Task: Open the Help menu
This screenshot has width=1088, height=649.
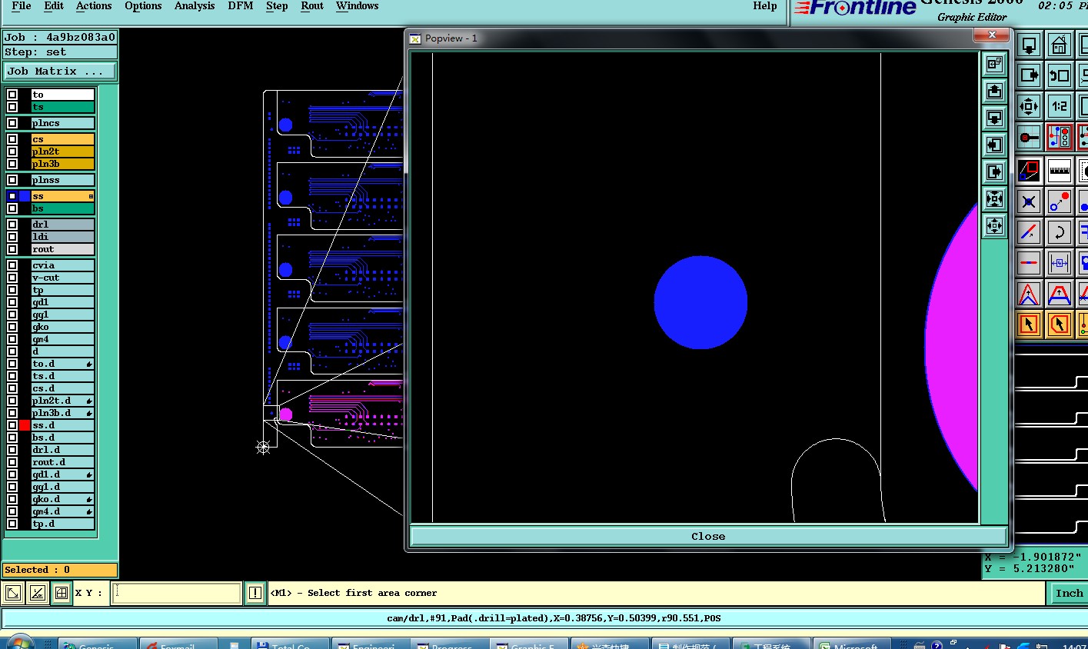Action: [x=765, y=6]
